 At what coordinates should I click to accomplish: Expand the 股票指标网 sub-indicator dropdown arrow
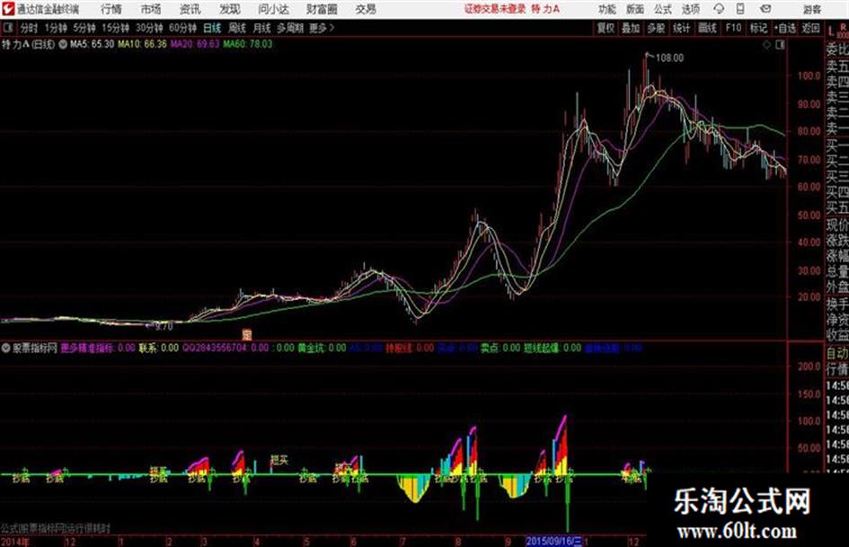coord(6,348)
